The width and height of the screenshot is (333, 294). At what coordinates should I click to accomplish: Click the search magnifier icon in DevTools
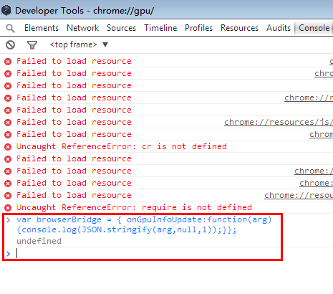(x=10, y=28)
